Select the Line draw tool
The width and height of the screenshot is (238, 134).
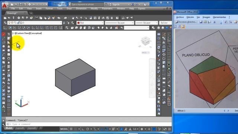pos(4,34)
